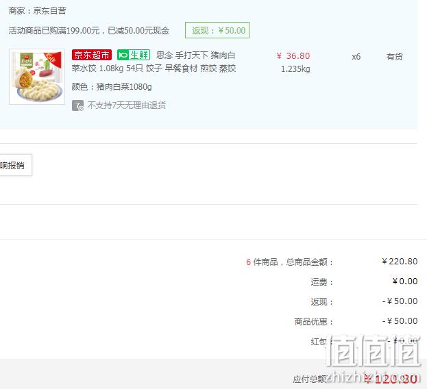Click the 运费 ¥0.00 shipping fee value
The image size is (427, 389).
coord(404,281)
